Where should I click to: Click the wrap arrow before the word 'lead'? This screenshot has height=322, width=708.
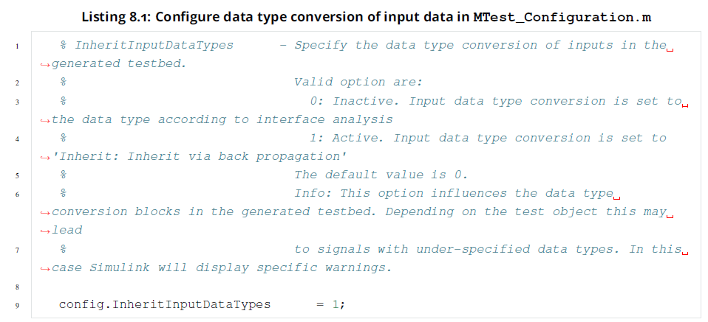coord(46,230)
